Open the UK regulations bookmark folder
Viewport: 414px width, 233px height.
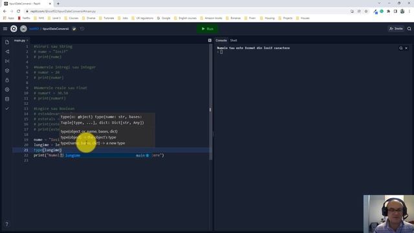point(142,18)
